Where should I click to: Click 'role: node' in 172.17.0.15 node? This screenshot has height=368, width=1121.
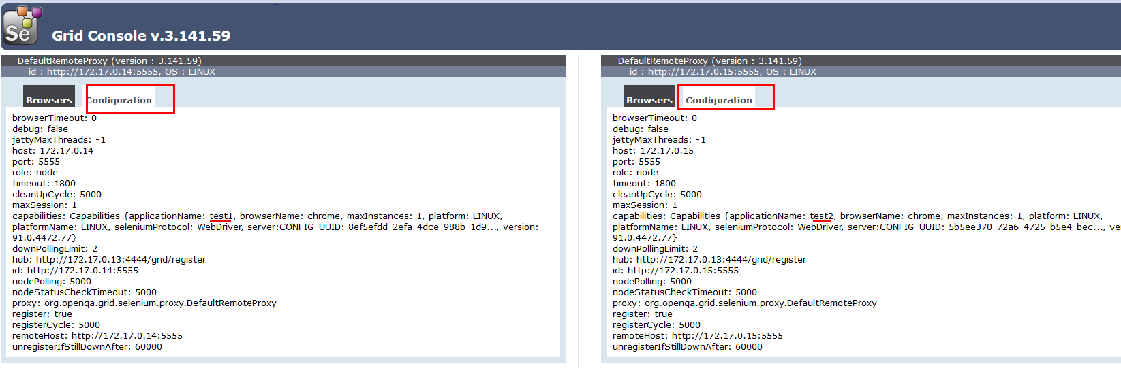tap(635, 173)
